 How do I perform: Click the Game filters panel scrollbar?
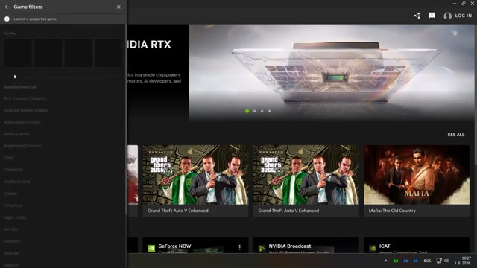(x=126, y=118)
